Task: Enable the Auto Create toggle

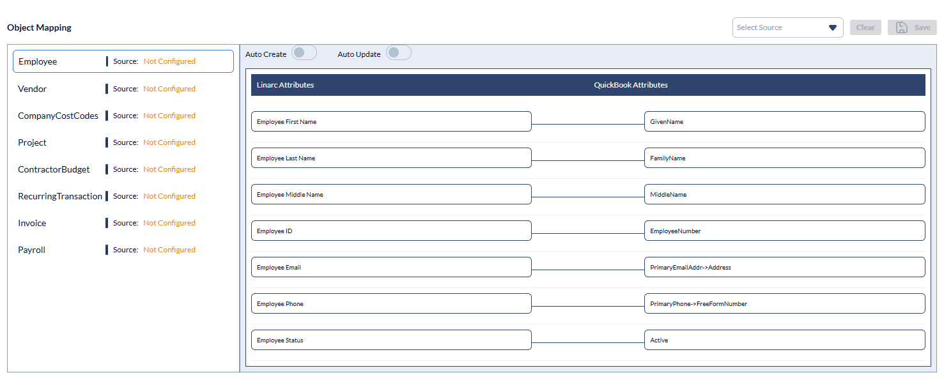Action: coord(304,53)
